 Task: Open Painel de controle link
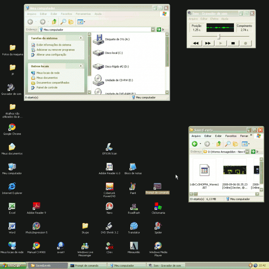point(47,87)
